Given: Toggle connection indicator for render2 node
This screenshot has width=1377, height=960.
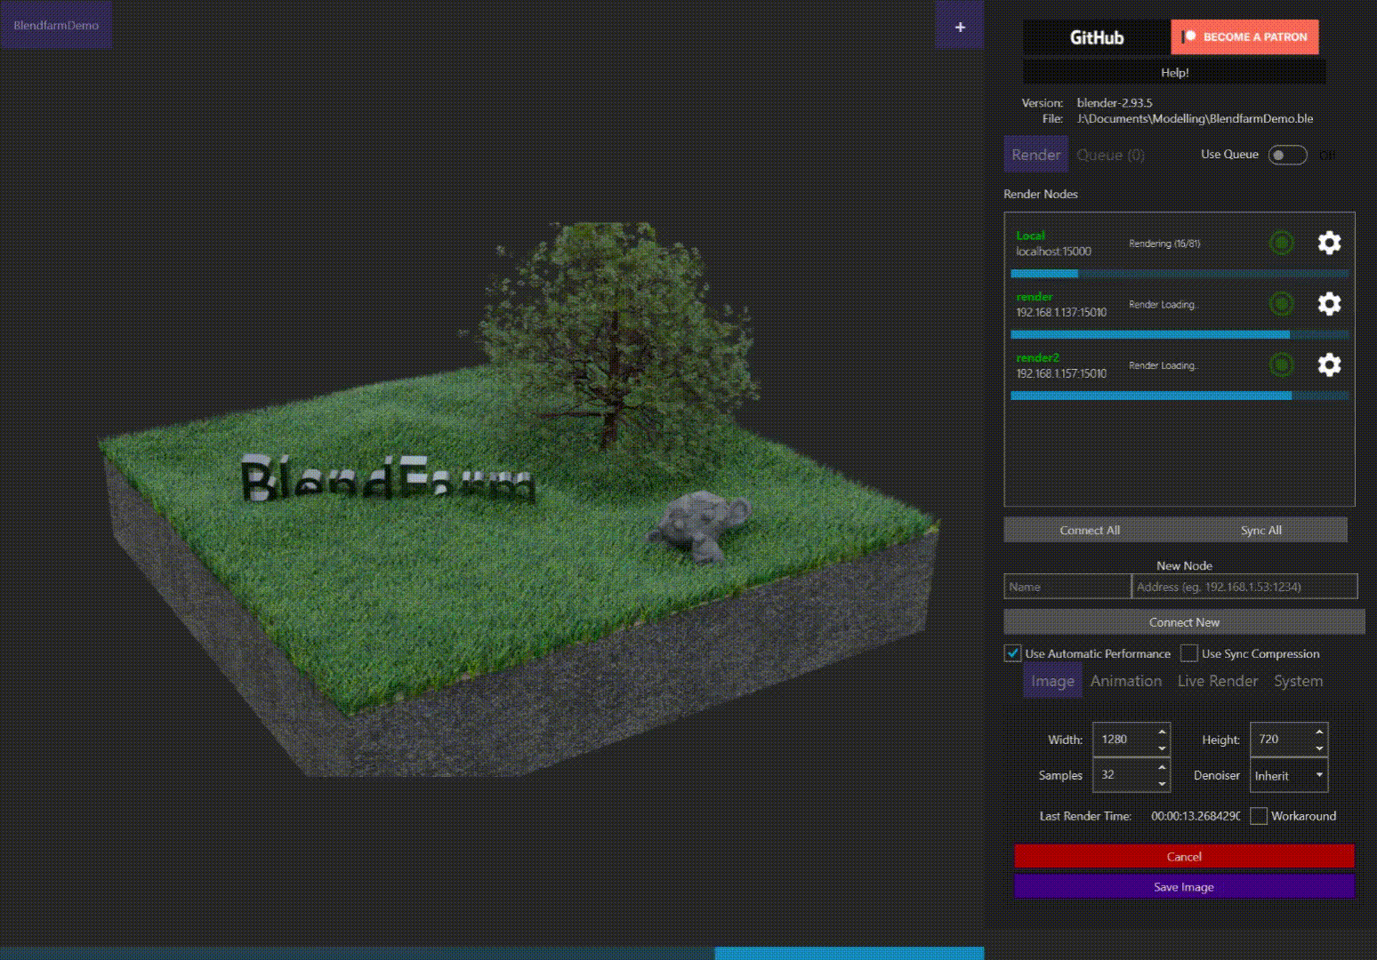Looking at the screenshot, I should pos(1281,364).
